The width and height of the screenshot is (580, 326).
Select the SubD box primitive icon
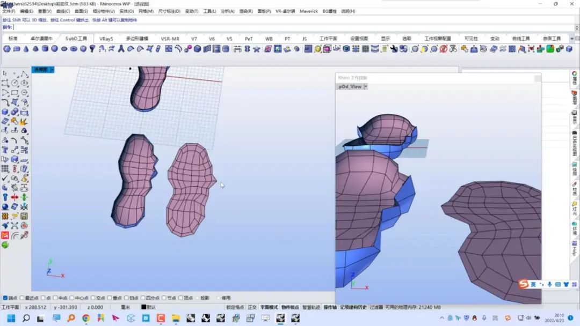(17, 49)
